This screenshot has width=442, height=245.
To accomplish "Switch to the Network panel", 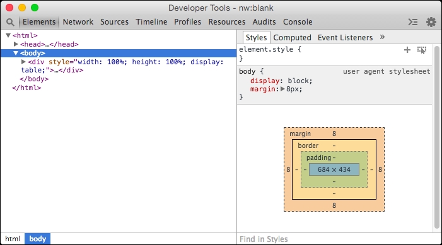I will pyautogui.click(x=78, y=22).
